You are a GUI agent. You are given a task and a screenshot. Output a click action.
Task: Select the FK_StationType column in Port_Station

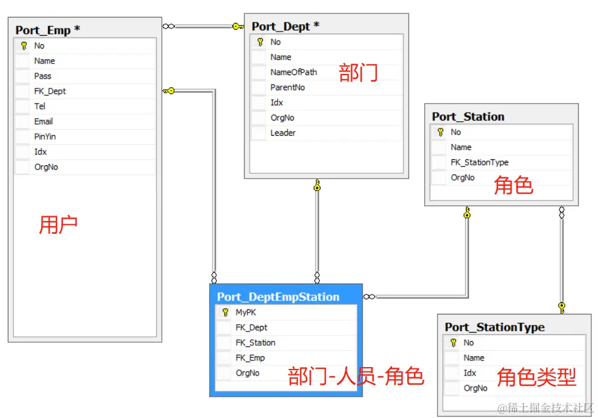coord(502,162)
